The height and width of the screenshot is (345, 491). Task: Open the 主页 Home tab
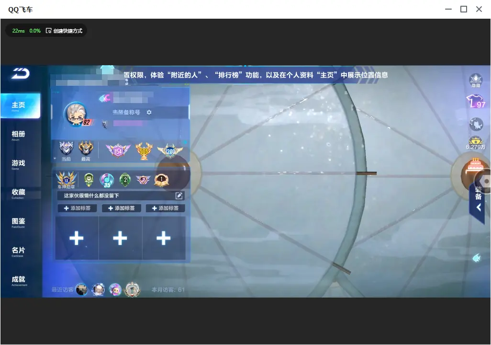coord(21,106)
